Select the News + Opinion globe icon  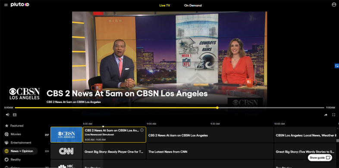pyautogui.click(x=6, y=151)
